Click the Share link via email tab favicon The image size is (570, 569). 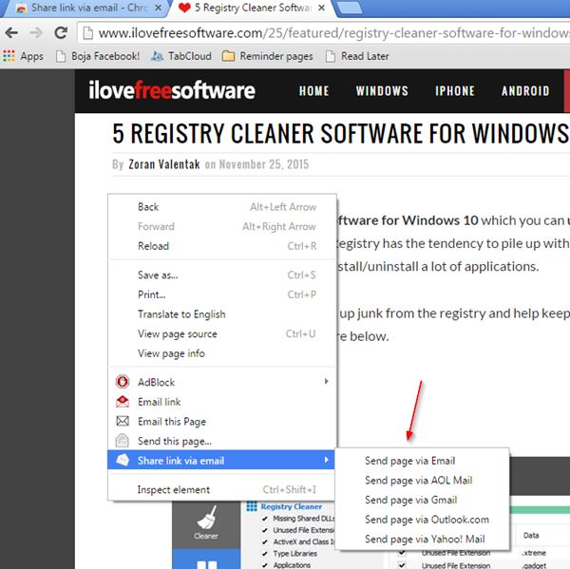[22, 9]
